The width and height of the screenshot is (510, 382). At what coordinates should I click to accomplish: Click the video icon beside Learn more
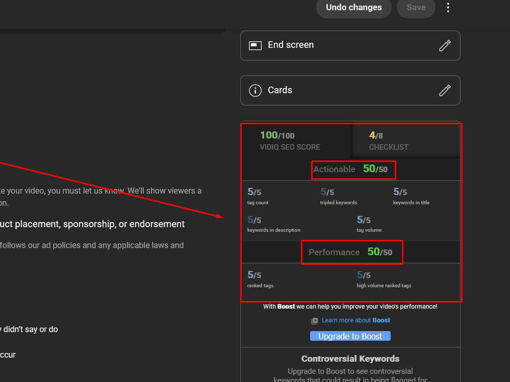pos(314,321)
